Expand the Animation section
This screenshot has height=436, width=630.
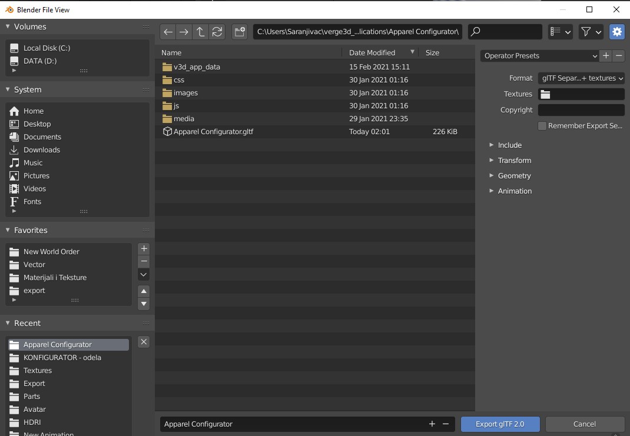tap(515, 191)
